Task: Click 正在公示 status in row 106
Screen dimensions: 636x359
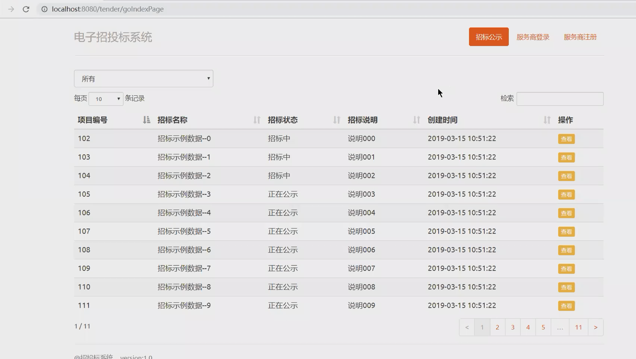Action: [283, 213]
